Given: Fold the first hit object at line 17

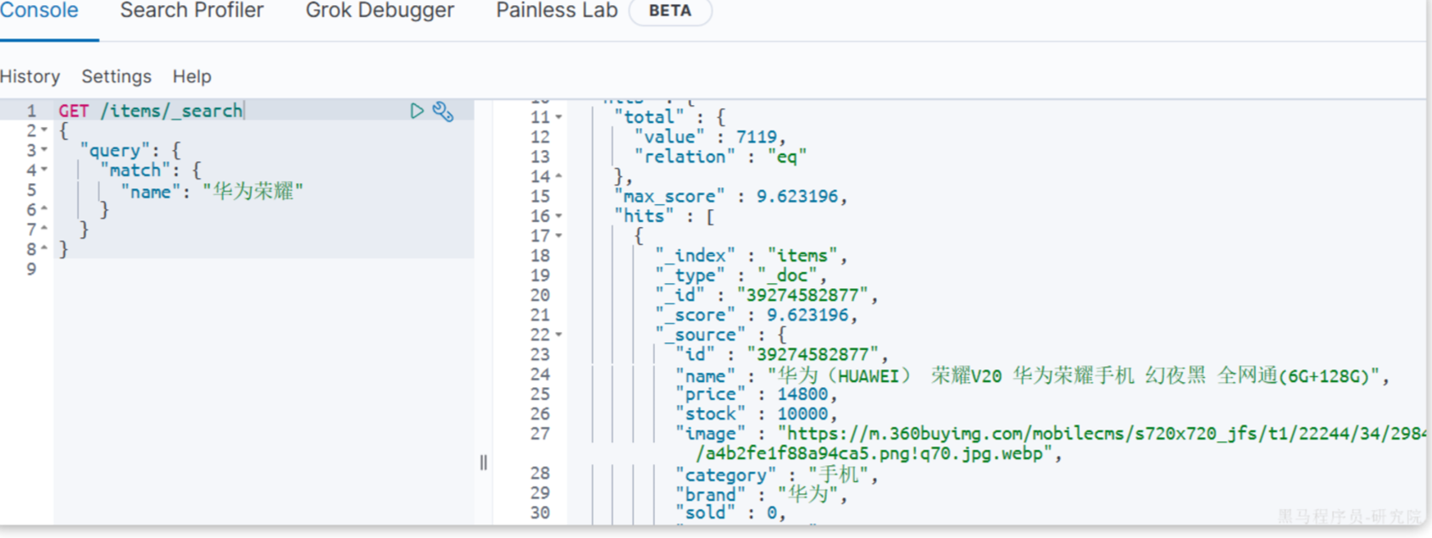Looking at the screenshot, I should tap(558, 236).
